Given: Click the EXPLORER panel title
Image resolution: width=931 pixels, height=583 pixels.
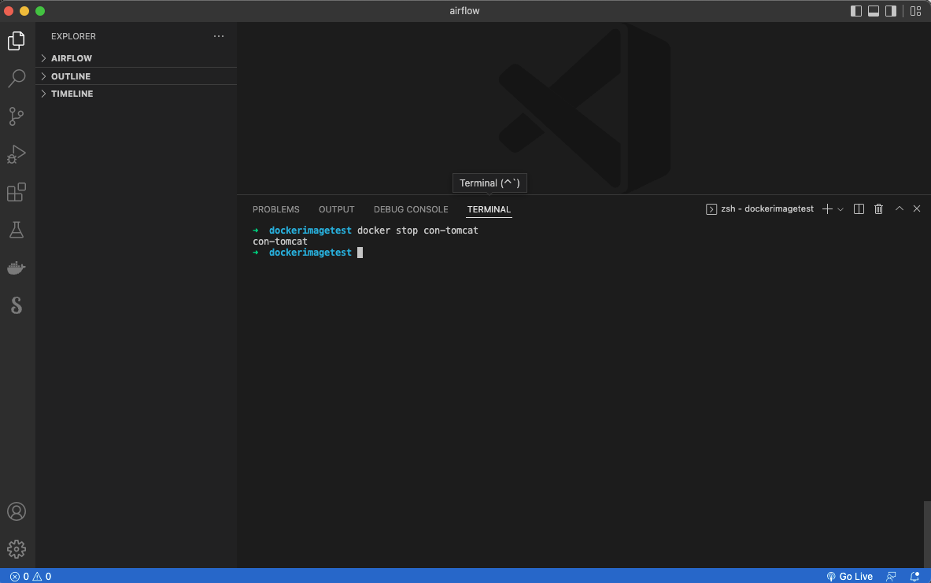Looking at the screenshot, I should click(74, 36).
